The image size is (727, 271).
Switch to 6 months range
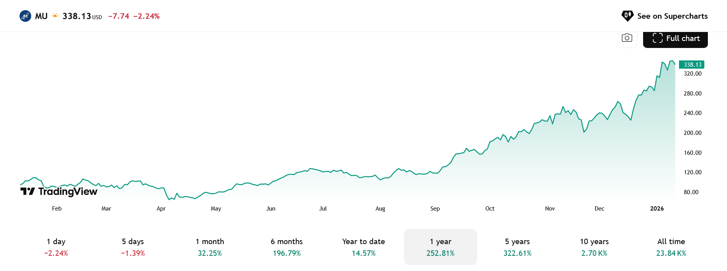287,247
